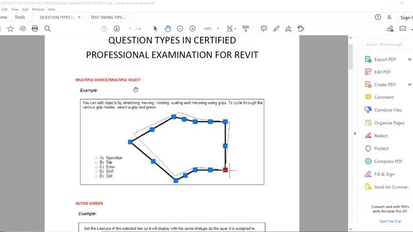Bookmark this file with the star icon
Viewport: 413px width, 232px height.
click(x=10, y=28)
